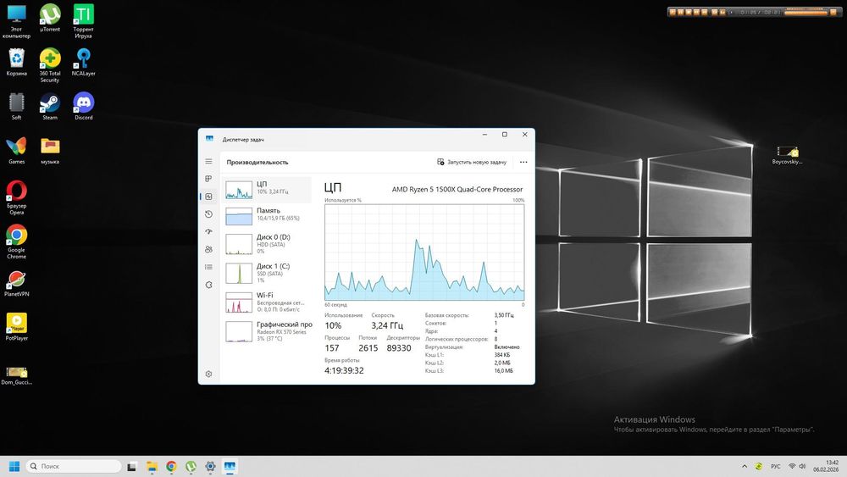Select the µTorrent desktop icon

tap(50, 19)
